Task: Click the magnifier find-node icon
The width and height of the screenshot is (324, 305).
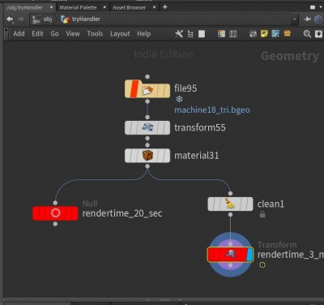Action: tap(307, 34)
